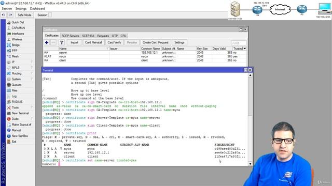Sort by the Days Valid column header

[x=222, y=49]
